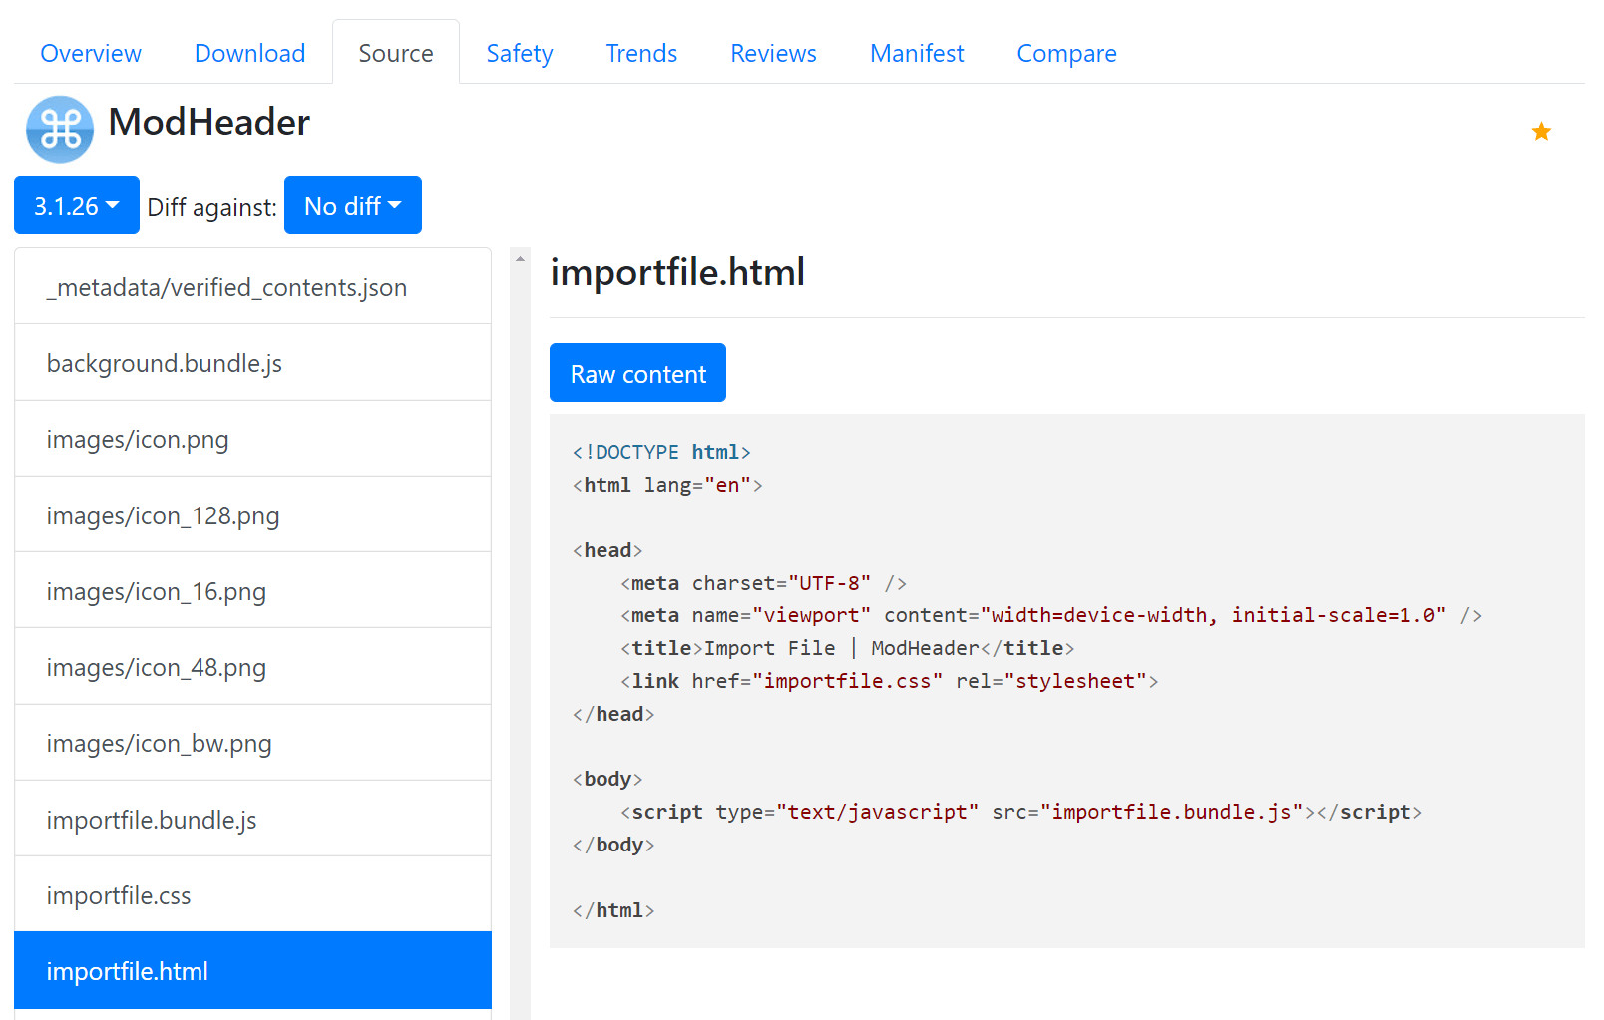Click the orange favorite star icon
The height and width of the screenshot is (1020, 1604).
tap(1541, 131)
